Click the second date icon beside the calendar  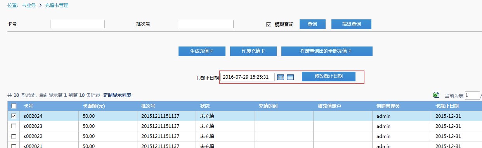point(290,77)
